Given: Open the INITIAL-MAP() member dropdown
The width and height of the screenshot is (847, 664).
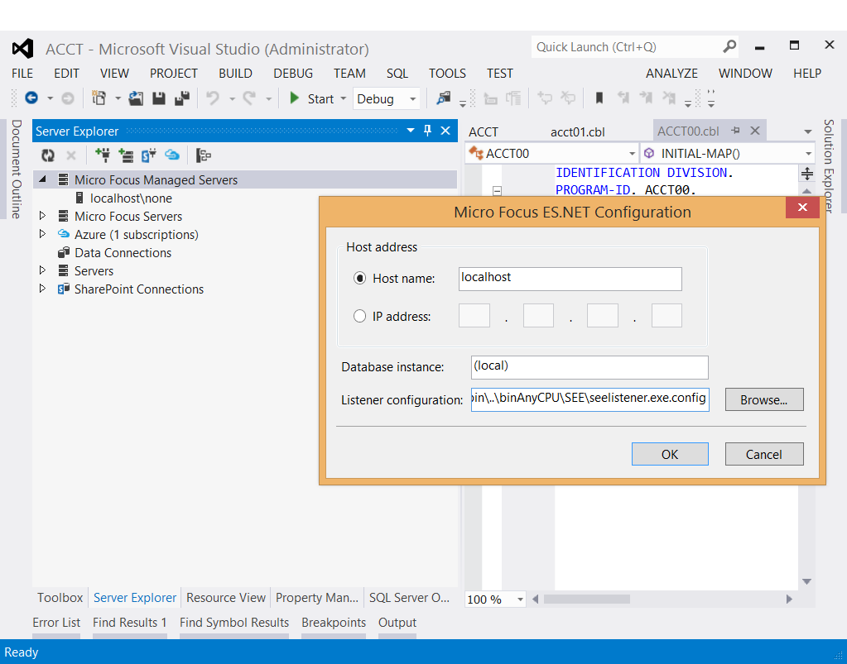Looking at the screenshot, I should pyautogui.click(x=809, y=154).
